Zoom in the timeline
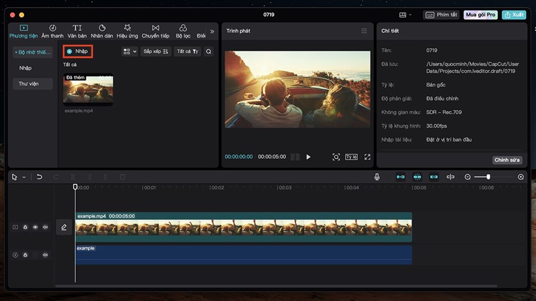The image size is (536, 301). (x=521, y=177)
